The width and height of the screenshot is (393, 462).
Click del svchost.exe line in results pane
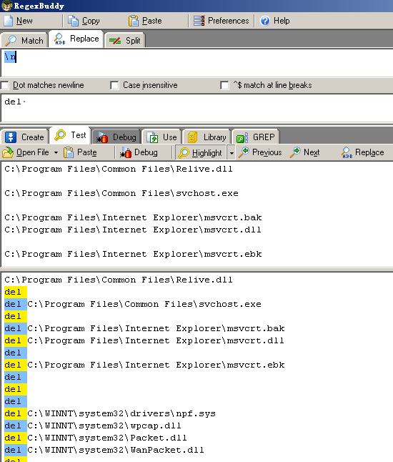(x=133, y=304)
